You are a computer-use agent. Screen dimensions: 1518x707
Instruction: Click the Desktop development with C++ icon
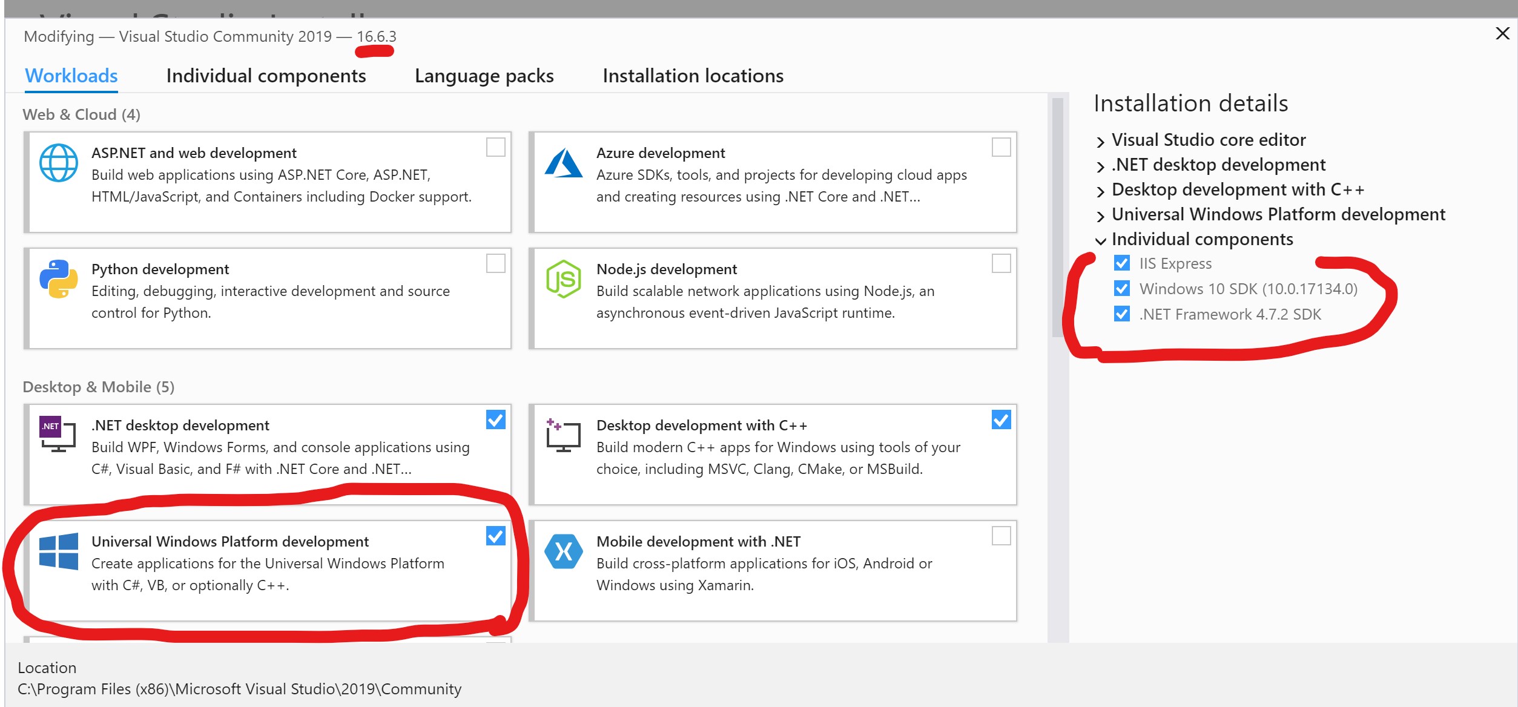point(563,435)
